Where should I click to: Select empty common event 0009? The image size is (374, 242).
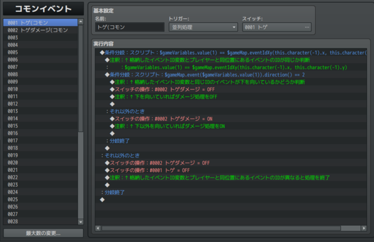click(40, 82)
